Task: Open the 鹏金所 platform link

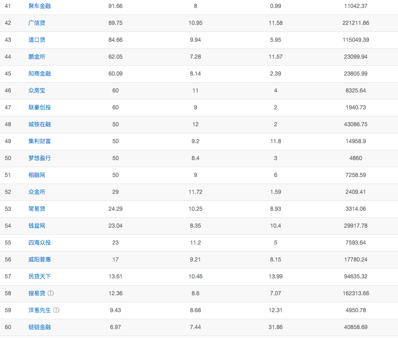Action: coord(37,57)
